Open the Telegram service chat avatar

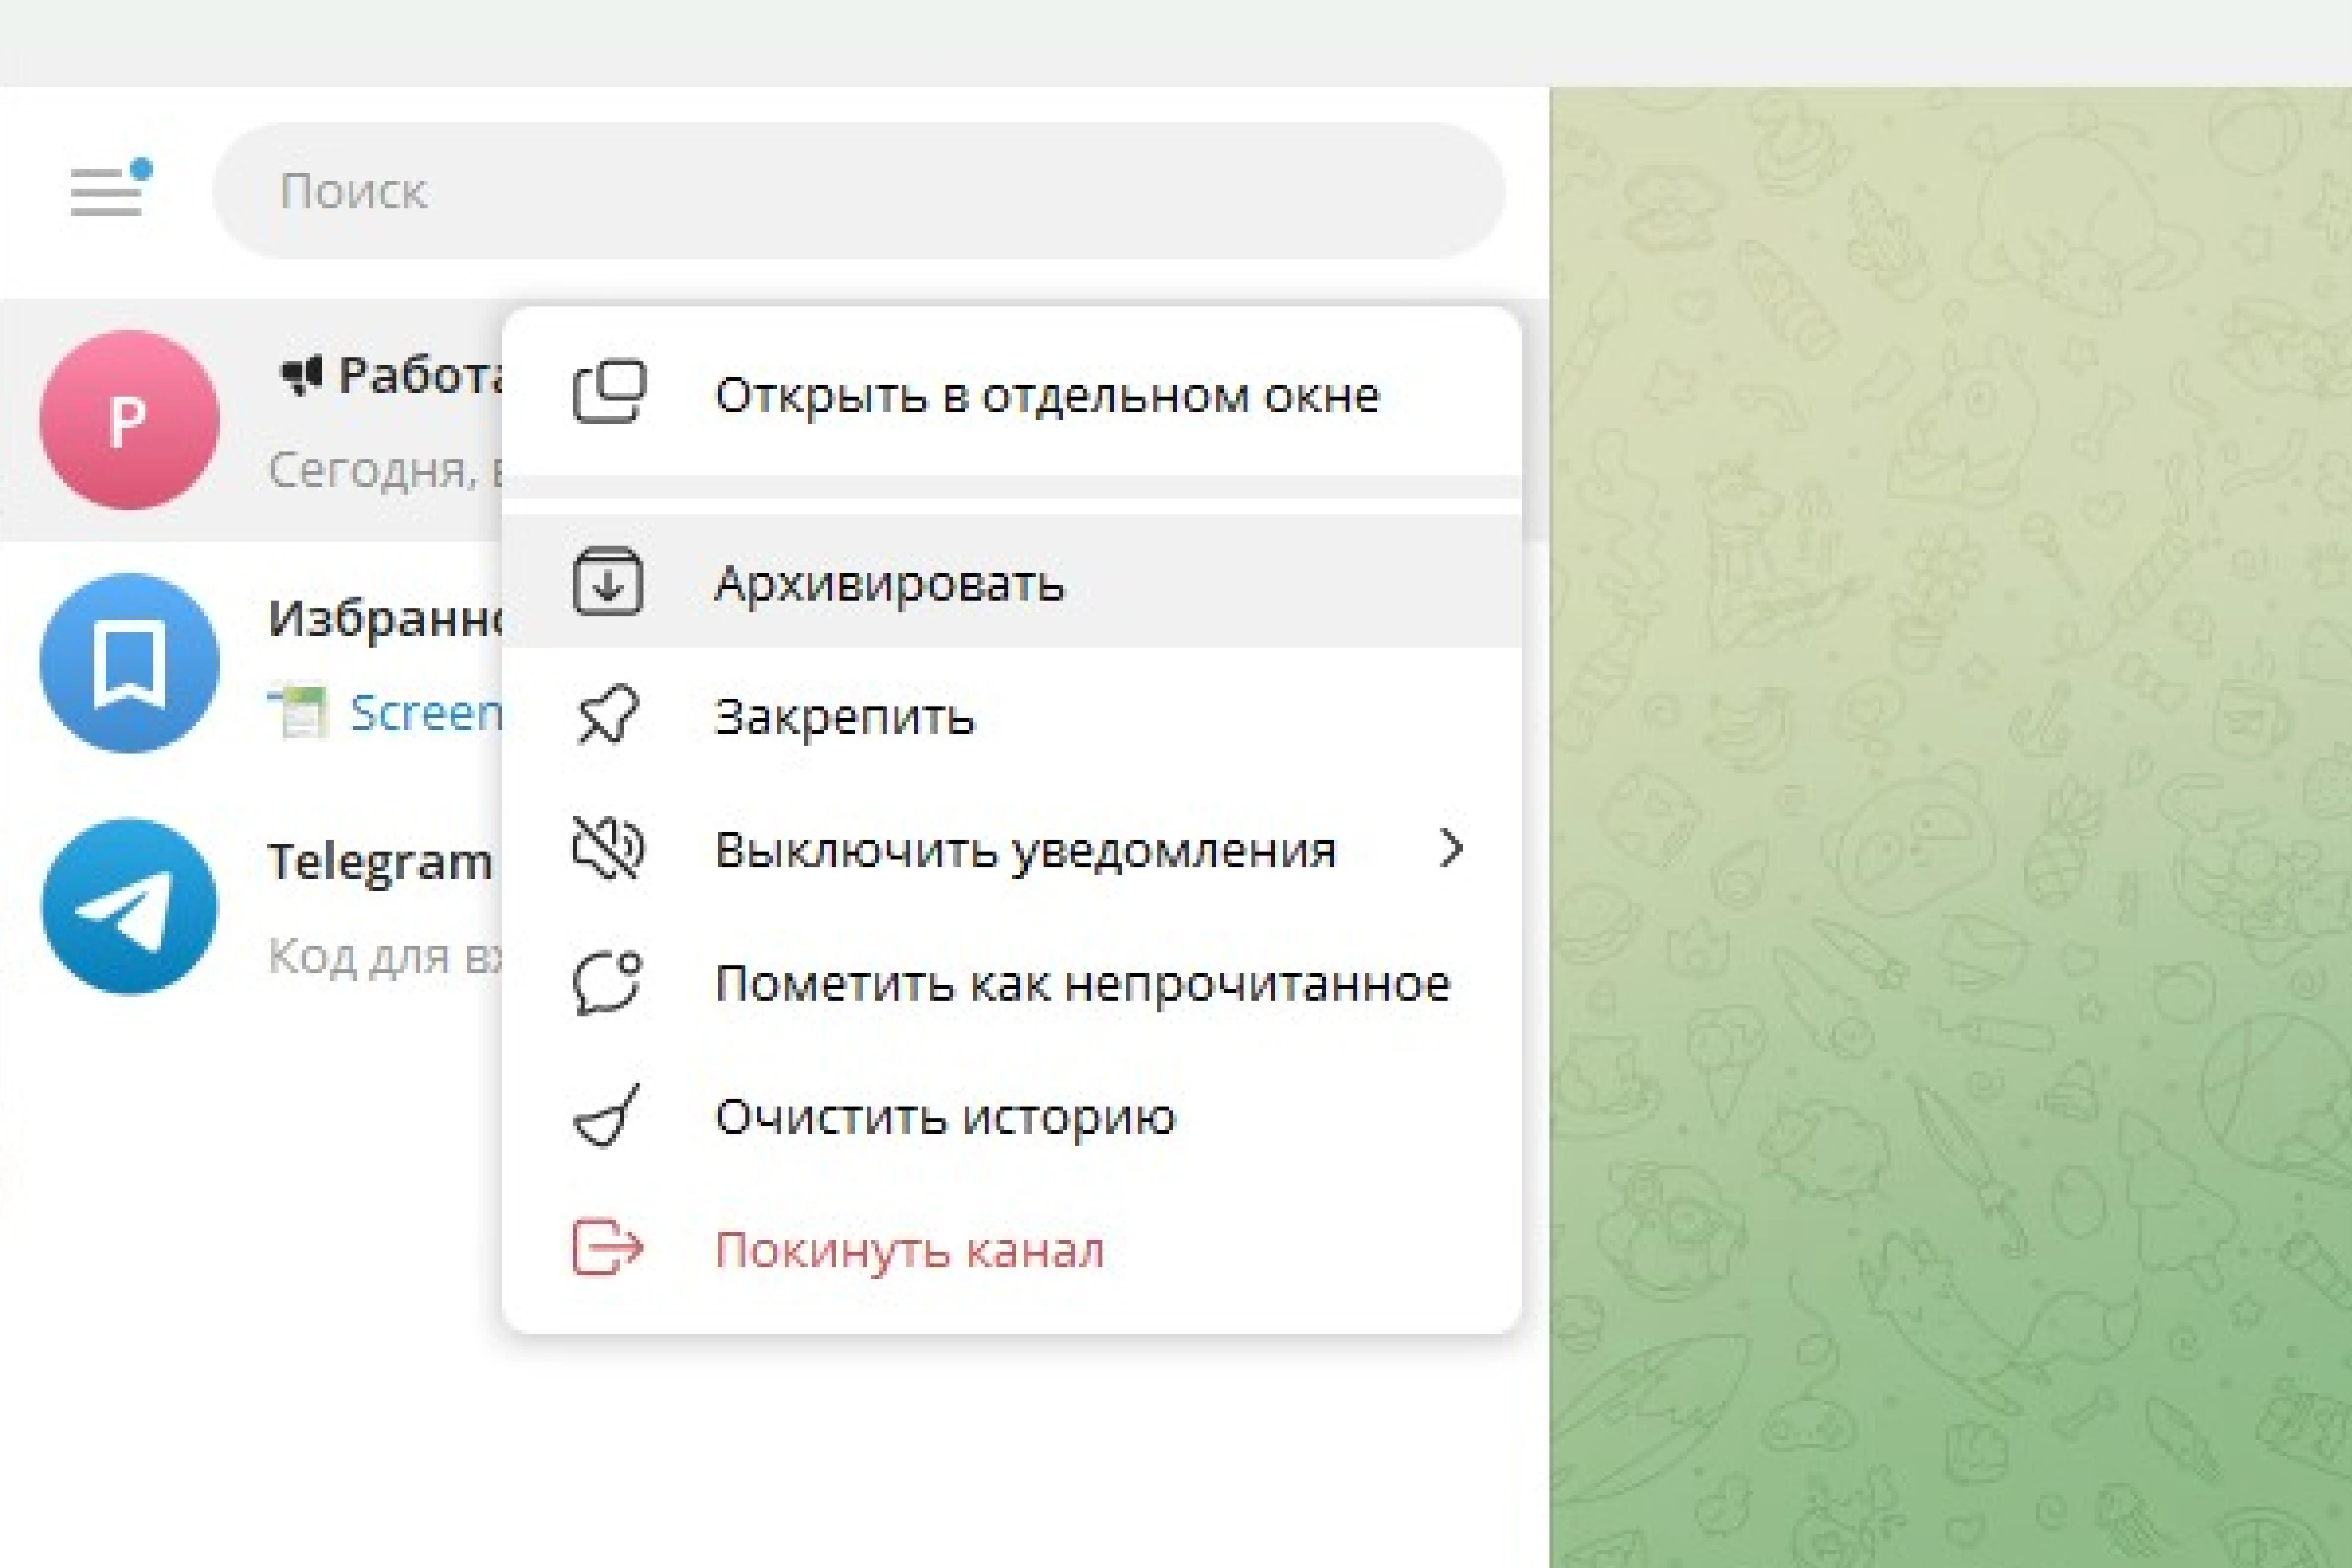129,906
